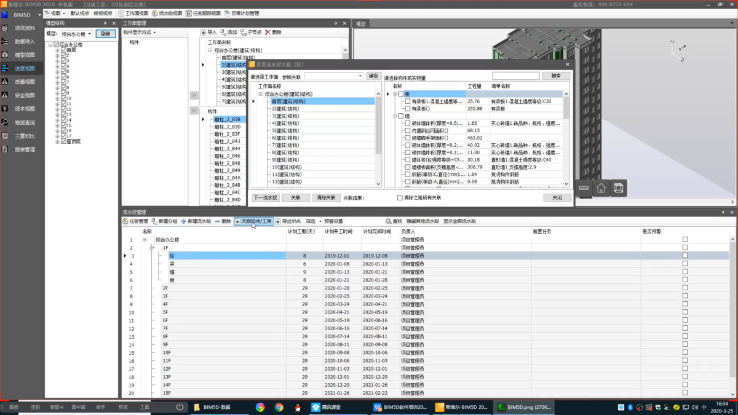Select 默认视点 in the top toolbar
This screenshot has height=415, width=738.
pos(80,13)
